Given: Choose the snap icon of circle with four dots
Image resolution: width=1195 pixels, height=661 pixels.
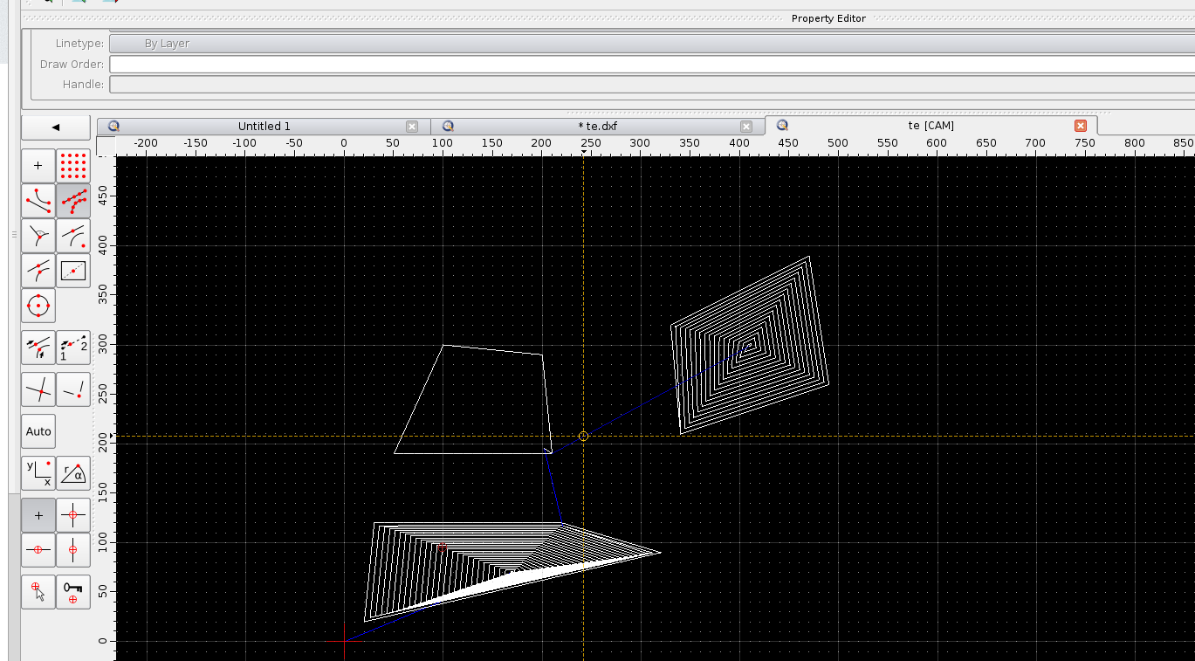Looking at the screenshot, I should (38, 306).
